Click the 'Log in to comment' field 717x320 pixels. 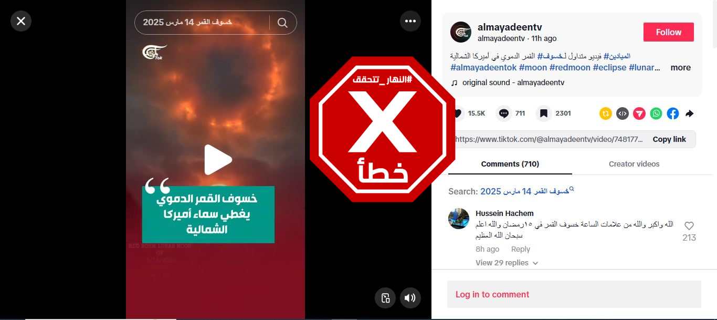(x=574, y=294)
